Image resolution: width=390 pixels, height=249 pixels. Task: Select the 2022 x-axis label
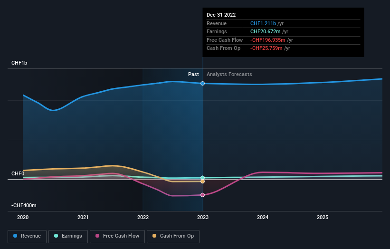pos(143,218)
